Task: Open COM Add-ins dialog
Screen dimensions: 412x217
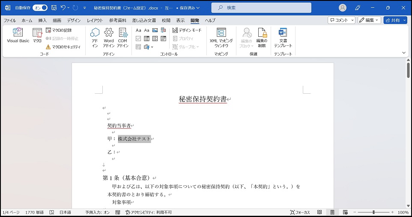Action: click(x=122, y=38)
